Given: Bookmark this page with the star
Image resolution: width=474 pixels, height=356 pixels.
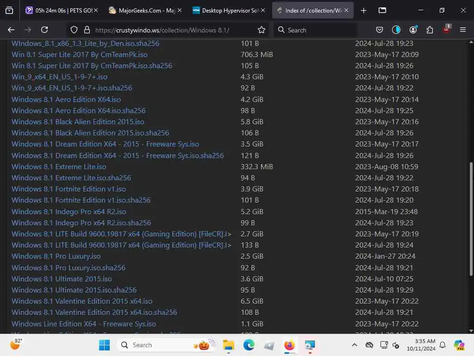Looking at the screenshot, I should pyautogui.click(x=262, y=30).
